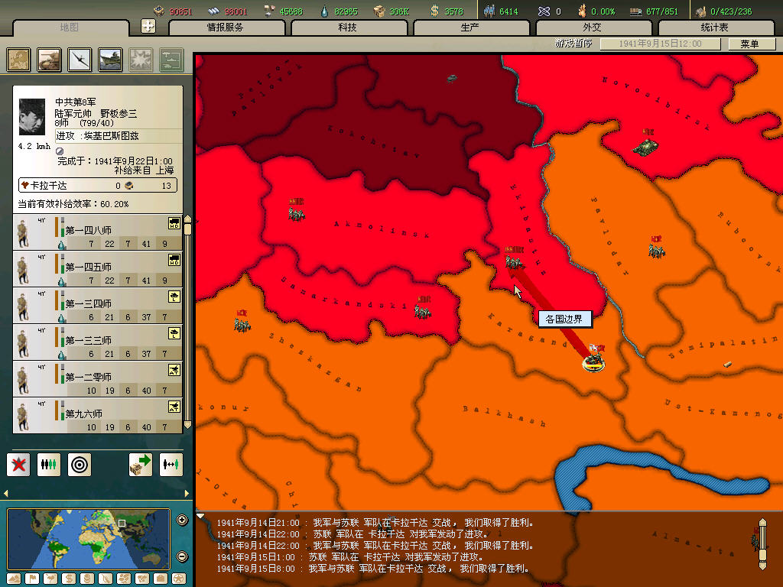Click the greyed-out explosion battles icon

click(x=141, y=60)
